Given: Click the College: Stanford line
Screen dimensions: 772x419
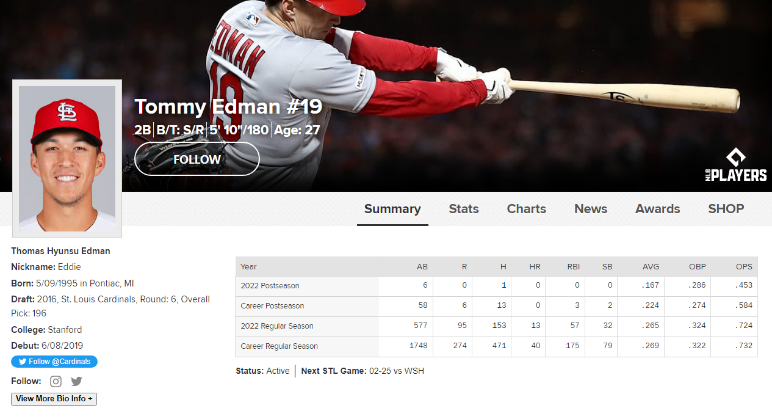Looking at the screenshot, I should (46, 330).
